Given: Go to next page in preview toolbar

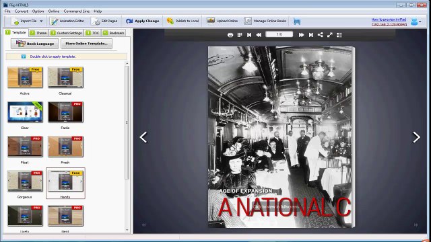Looking at the screenshot, I should [x=301, y=35].
